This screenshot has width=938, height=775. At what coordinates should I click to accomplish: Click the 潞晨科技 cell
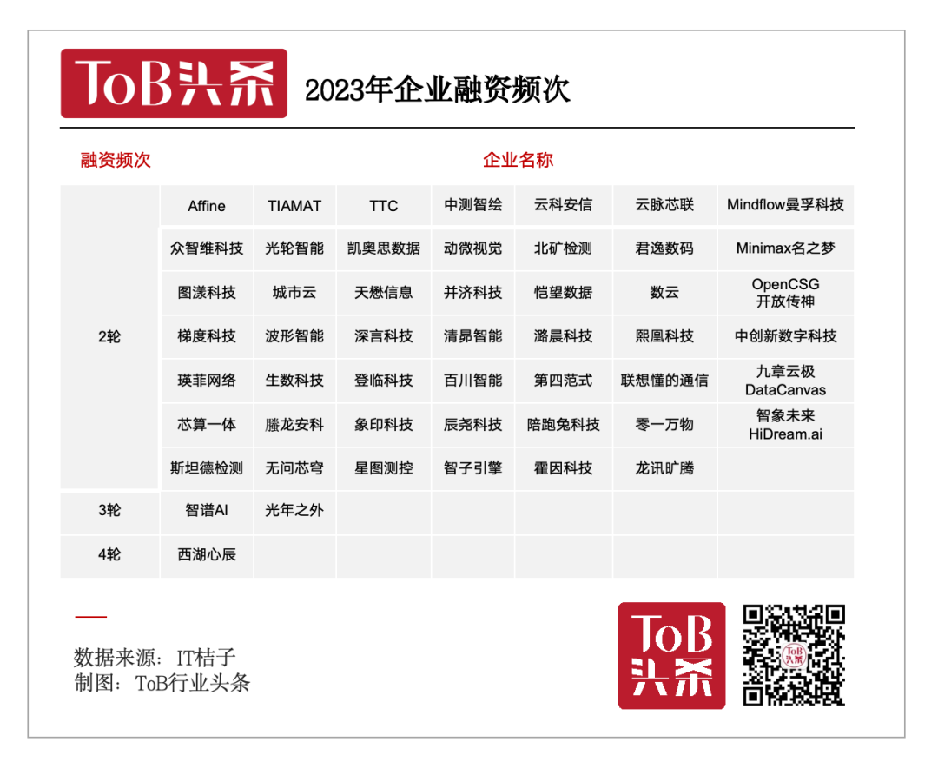563,336
